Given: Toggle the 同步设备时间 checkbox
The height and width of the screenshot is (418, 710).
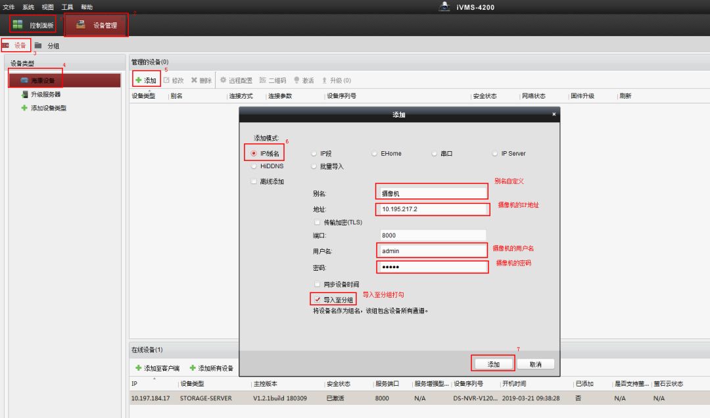Looking at the screenshot, I should tap(317, 284).
